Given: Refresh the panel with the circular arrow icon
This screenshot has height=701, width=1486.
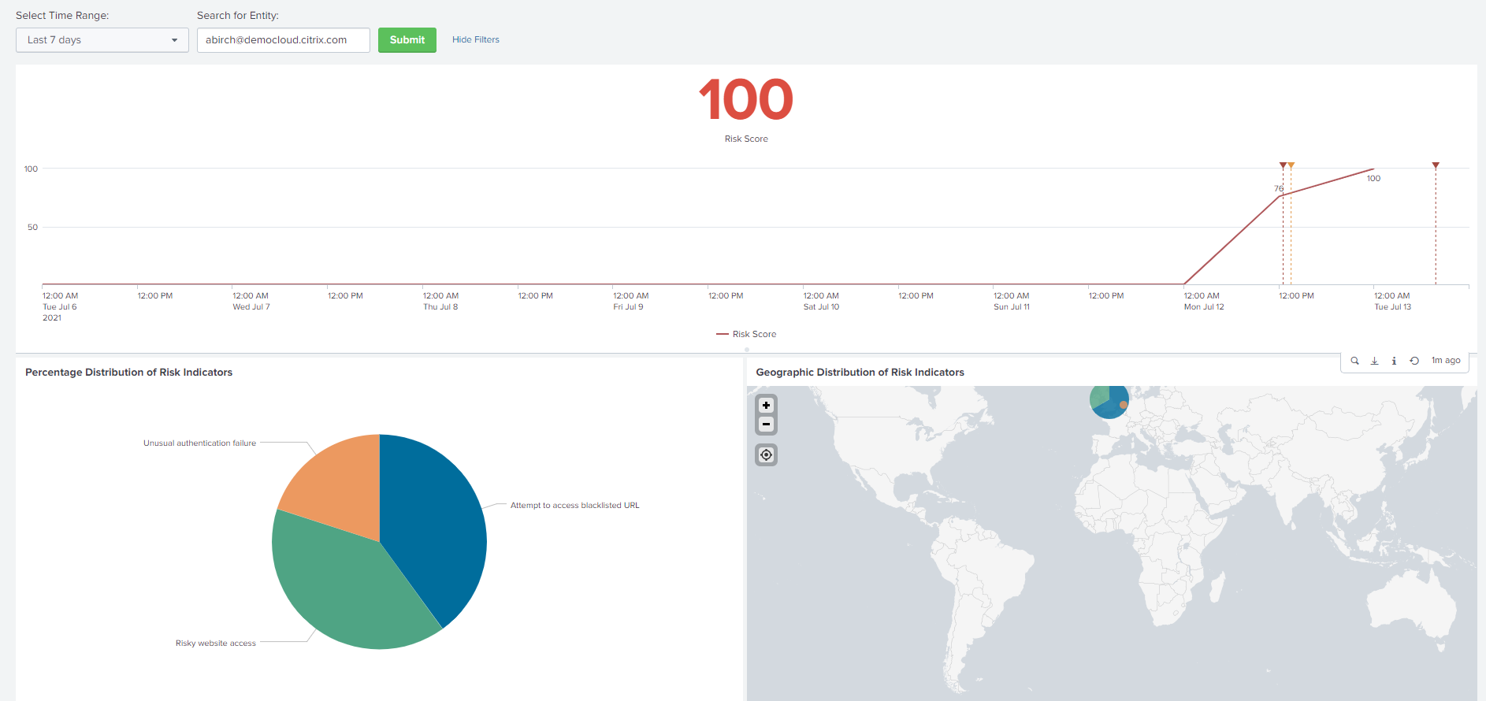Looking at the screenshot, I should pos(1414,361).
